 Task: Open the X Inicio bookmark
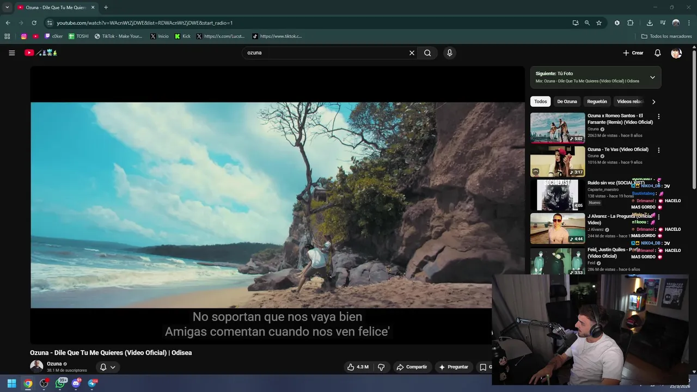point(160,36)
